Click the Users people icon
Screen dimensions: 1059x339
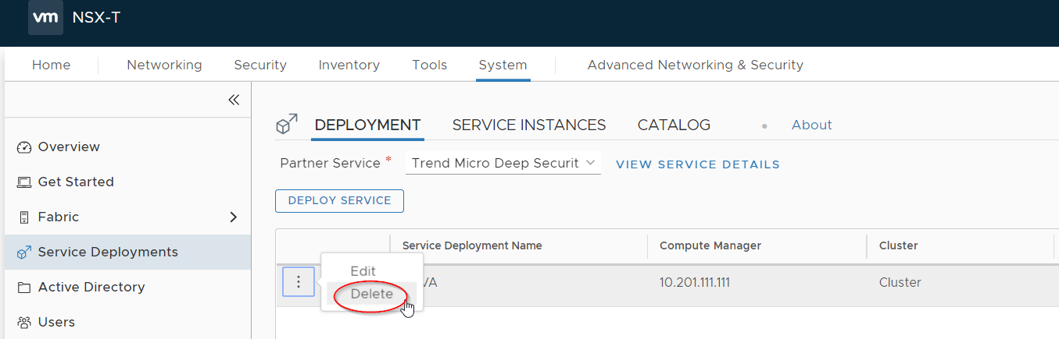pos(23,323)
